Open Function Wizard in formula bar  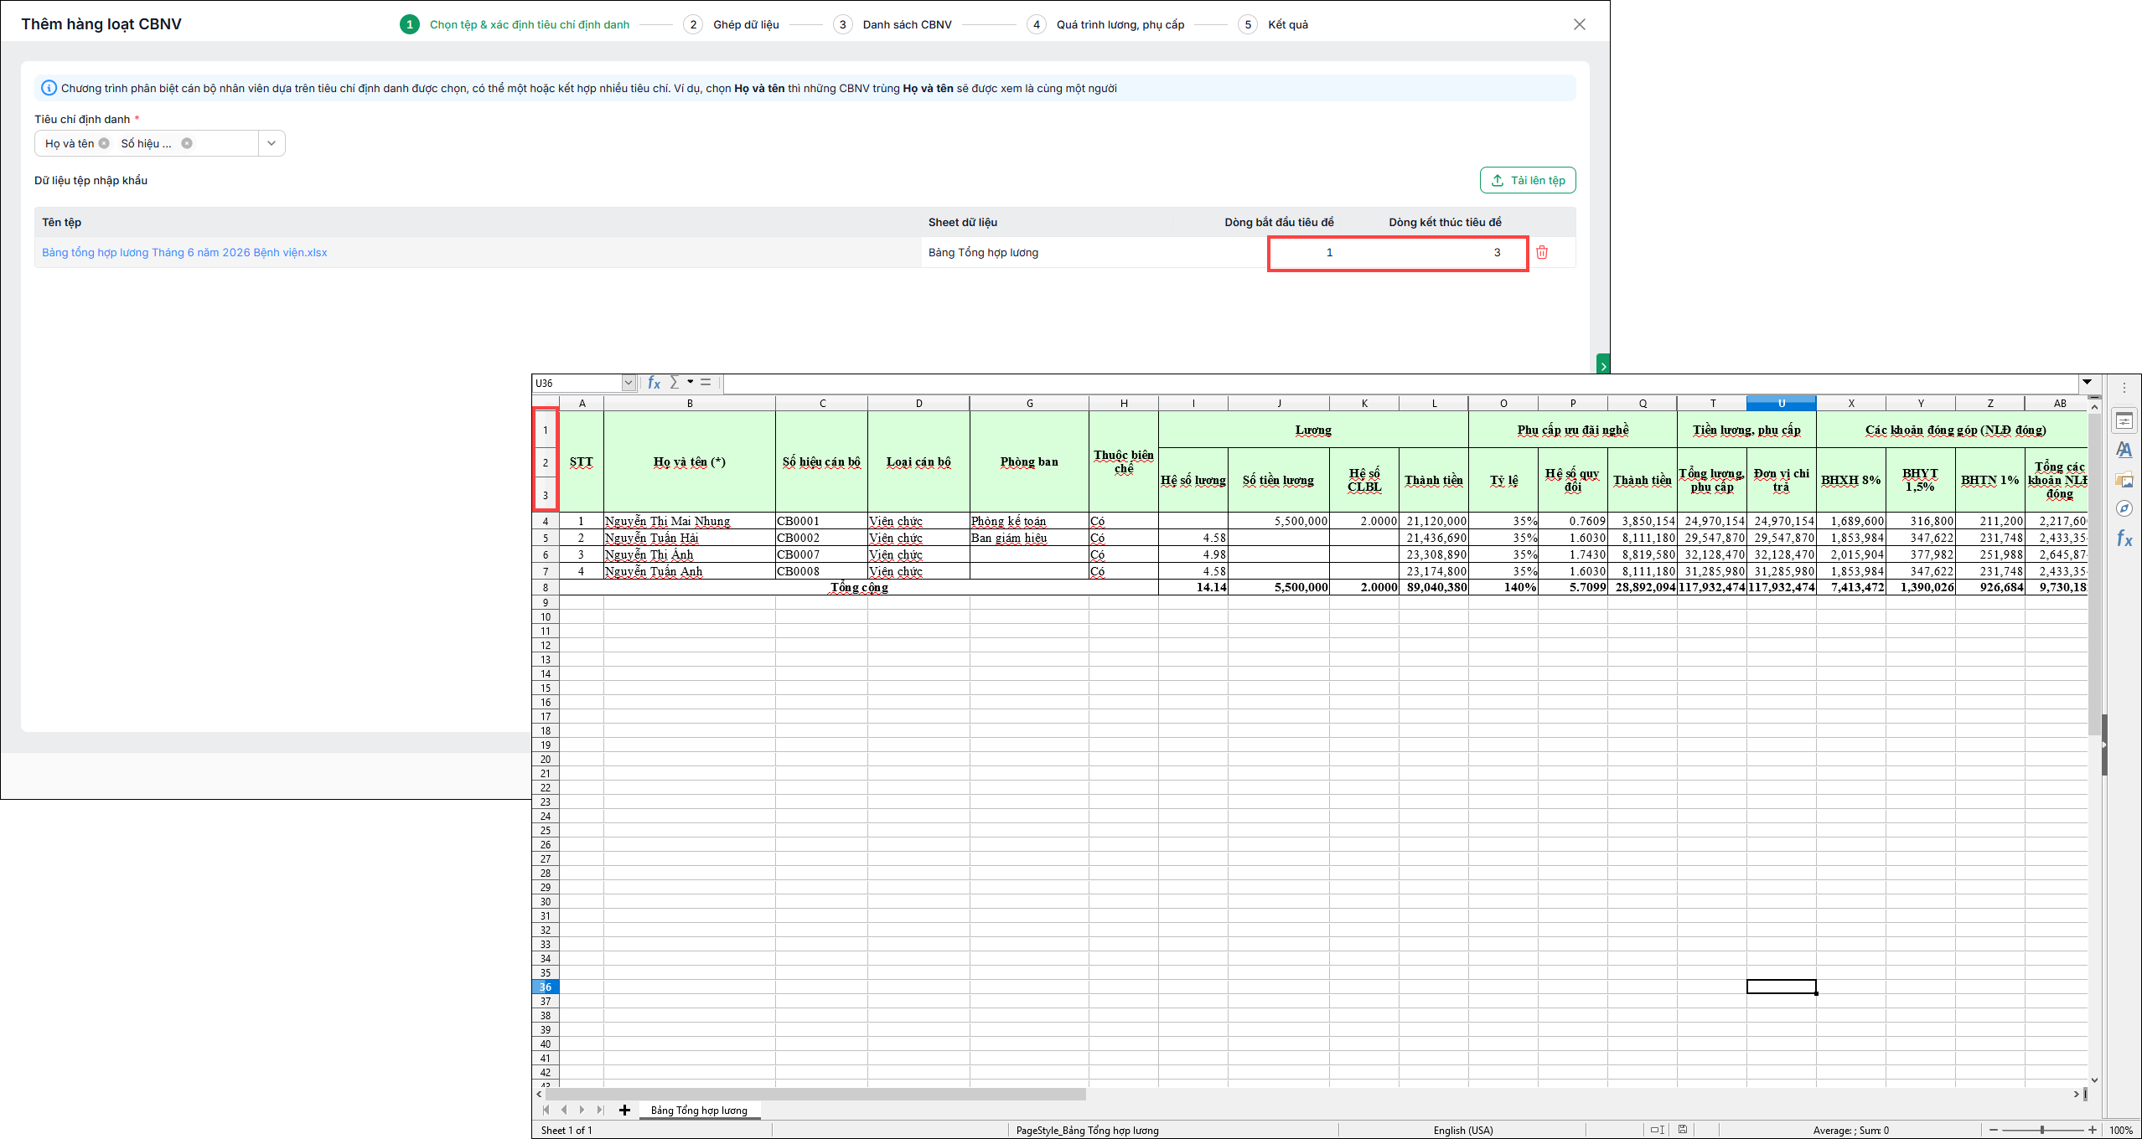(654, 383)
